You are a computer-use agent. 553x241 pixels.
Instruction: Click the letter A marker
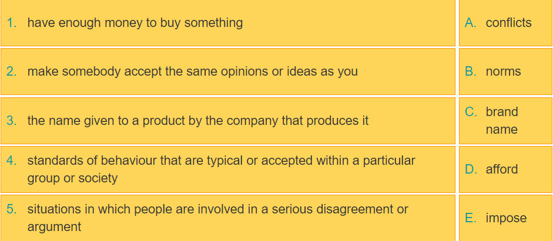(x=471, y=23)
